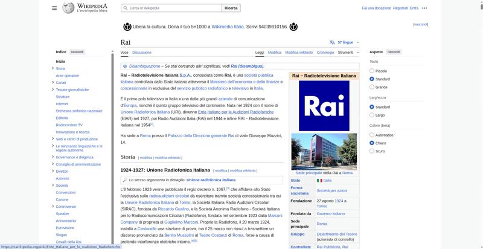Open the hamburger main menu icon
Viewport: 483px width, 249px height.
[x=54, y=8]
